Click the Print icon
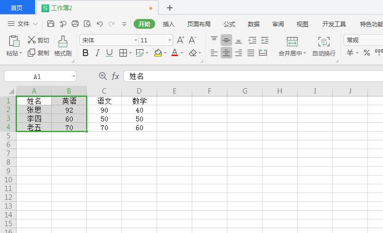 coord(75,24)
